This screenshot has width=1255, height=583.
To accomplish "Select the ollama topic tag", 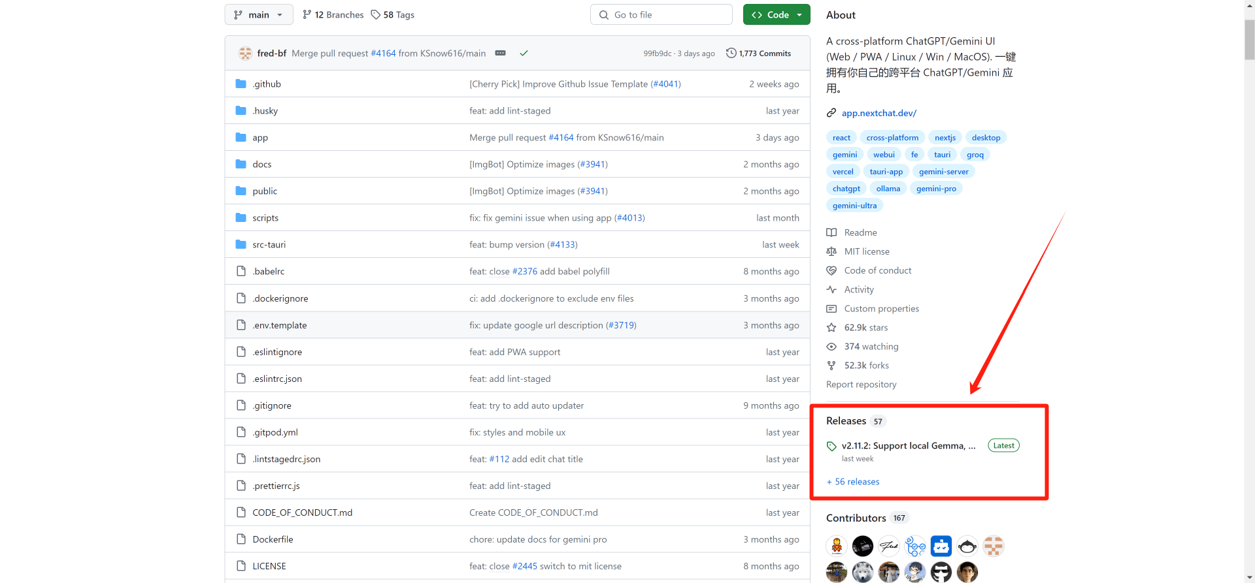I will [888, 189].
